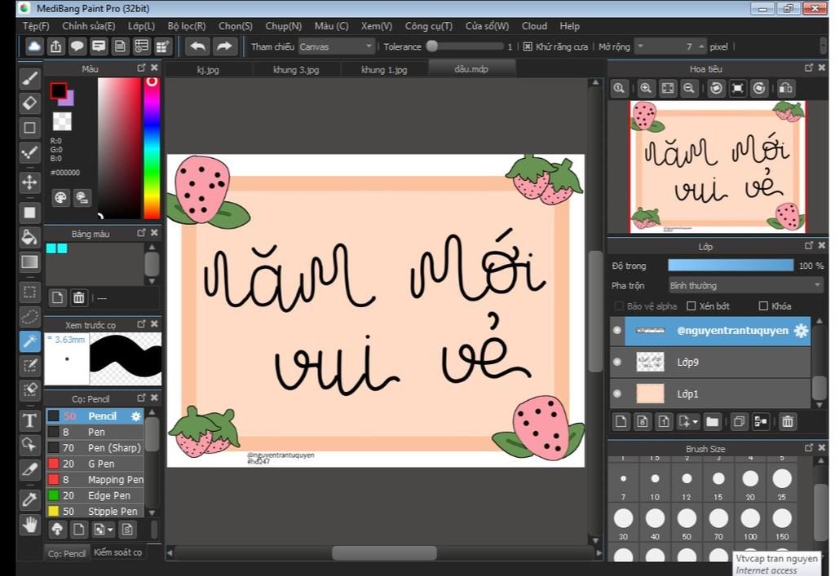
Task: Select the Gradient tool
Action: point(30,262)
